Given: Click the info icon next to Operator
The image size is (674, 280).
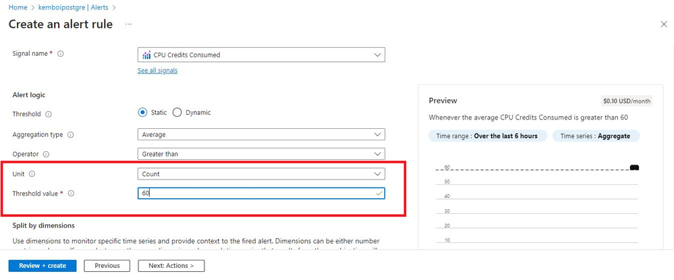Looking at the screenshot, I should pyautogui.click(x=46, y=154).
